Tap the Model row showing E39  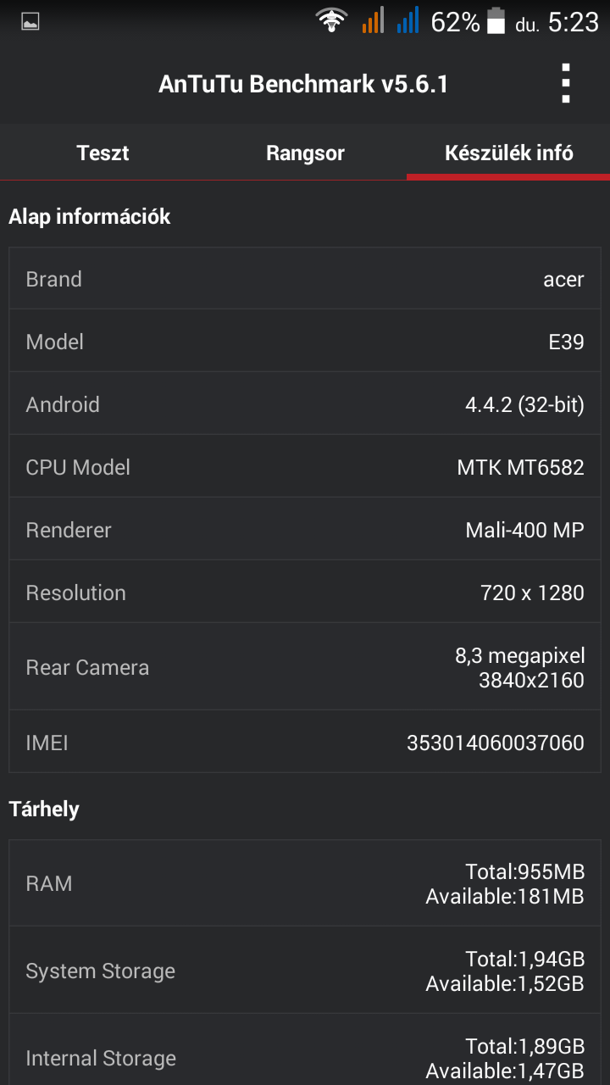(x=305, y=342)
